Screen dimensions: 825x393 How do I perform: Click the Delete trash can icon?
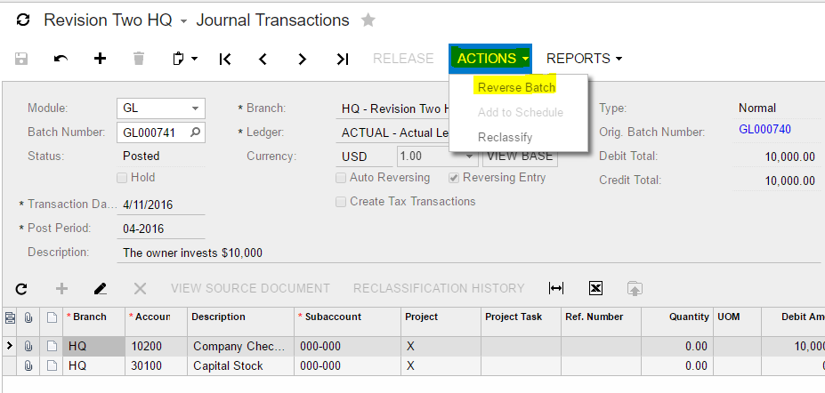coord(139,59)
